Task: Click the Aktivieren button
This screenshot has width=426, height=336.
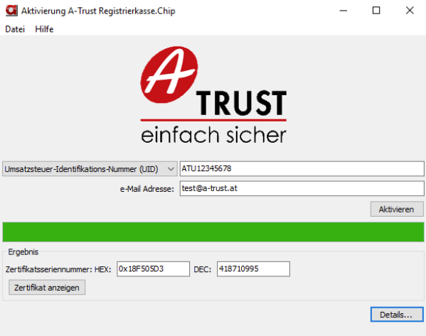Action: 397,209
